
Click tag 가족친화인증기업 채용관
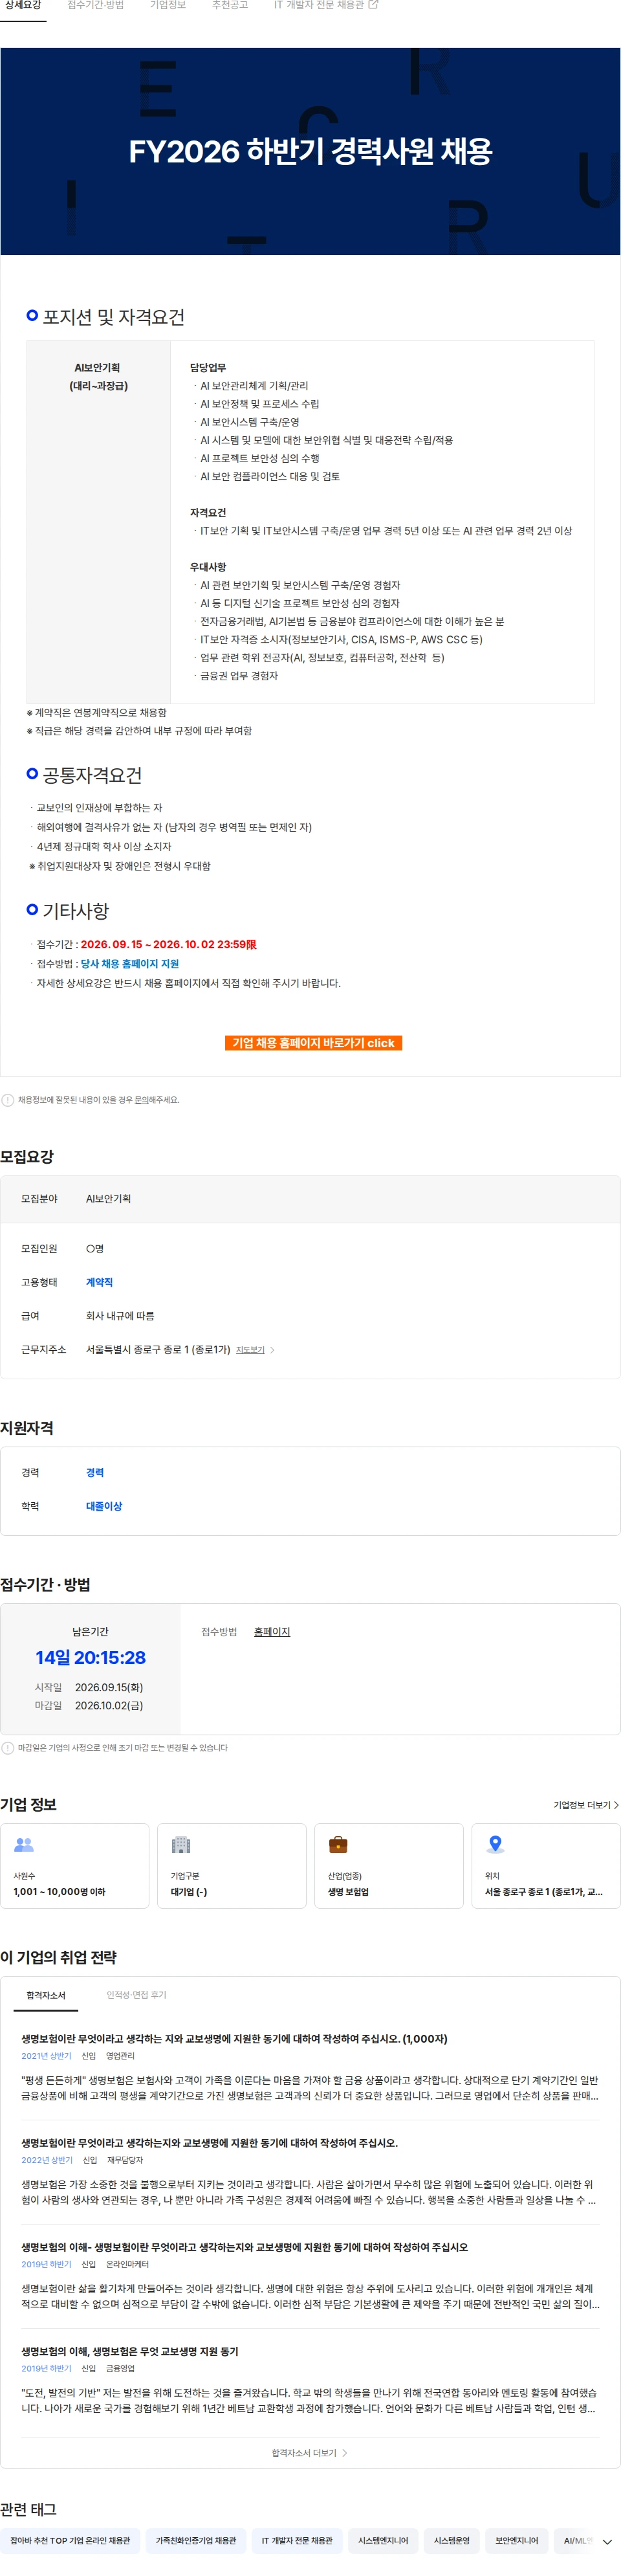(x=196, y=2540)
